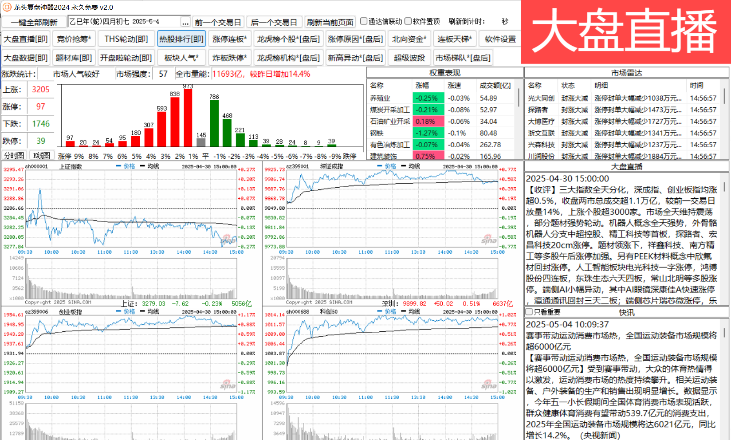The height and width of the screenshot is (440, 731).
Task: Click 创业板指 chart title
Action: 71,312
